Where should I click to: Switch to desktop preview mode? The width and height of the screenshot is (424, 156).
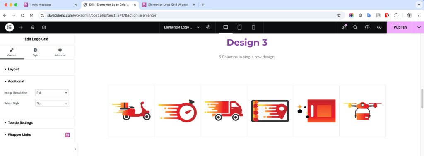coord(226,27)
